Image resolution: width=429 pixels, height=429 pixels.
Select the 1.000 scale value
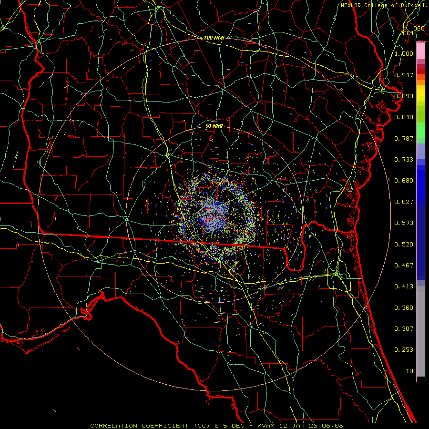point(404,53)
